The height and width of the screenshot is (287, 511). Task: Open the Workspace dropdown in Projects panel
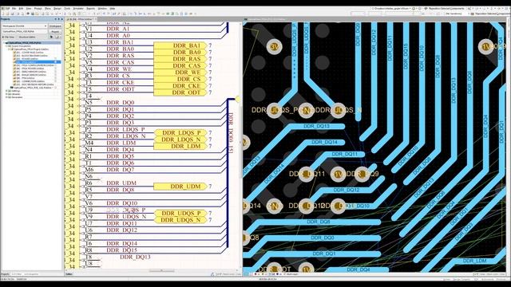(x=25, y=26)
